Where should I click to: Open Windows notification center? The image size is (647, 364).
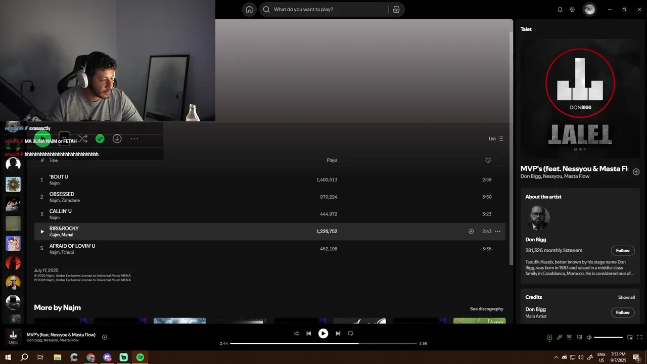637,357
